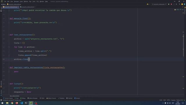Open the Run menu
The image size is (186, 105).
(30, 1)
